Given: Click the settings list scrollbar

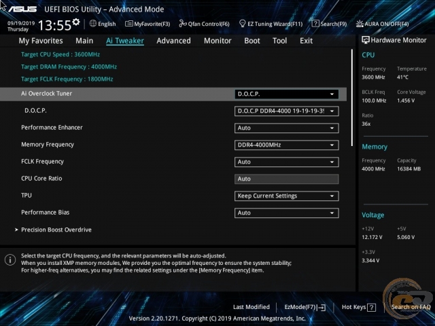Looking at the screenshot, I should [x=352, y=98].
